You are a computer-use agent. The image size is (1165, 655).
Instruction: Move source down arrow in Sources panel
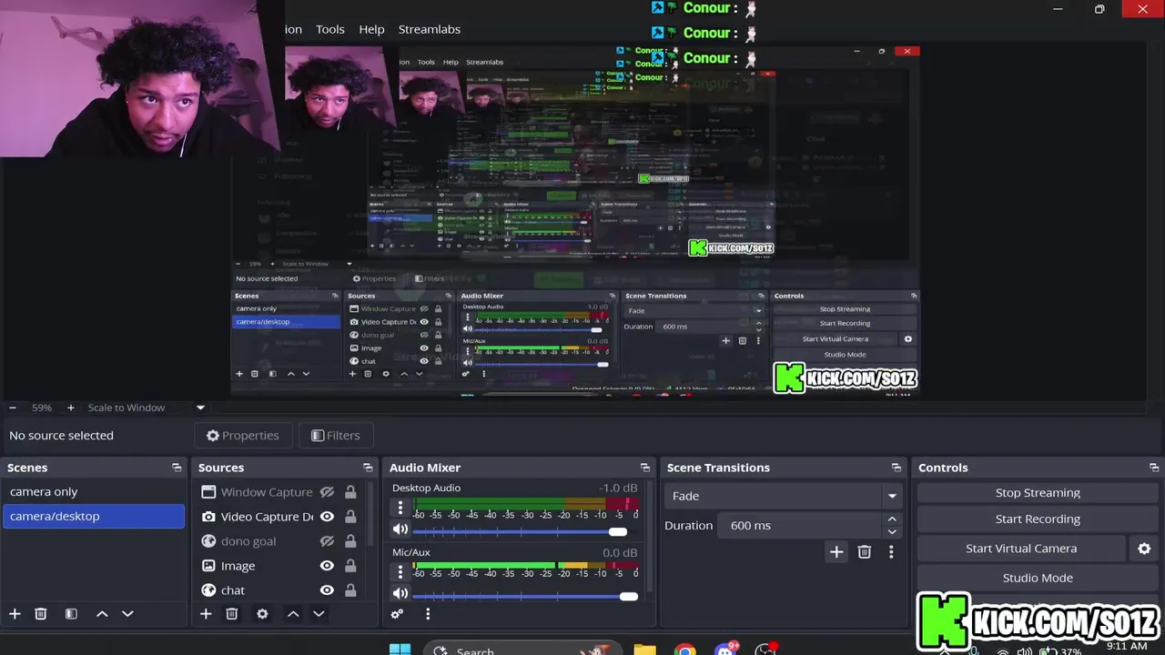[x=319, y=614]
